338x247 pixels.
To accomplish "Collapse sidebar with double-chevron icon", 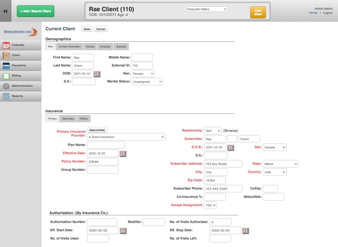I will click(x=6, y=11).
